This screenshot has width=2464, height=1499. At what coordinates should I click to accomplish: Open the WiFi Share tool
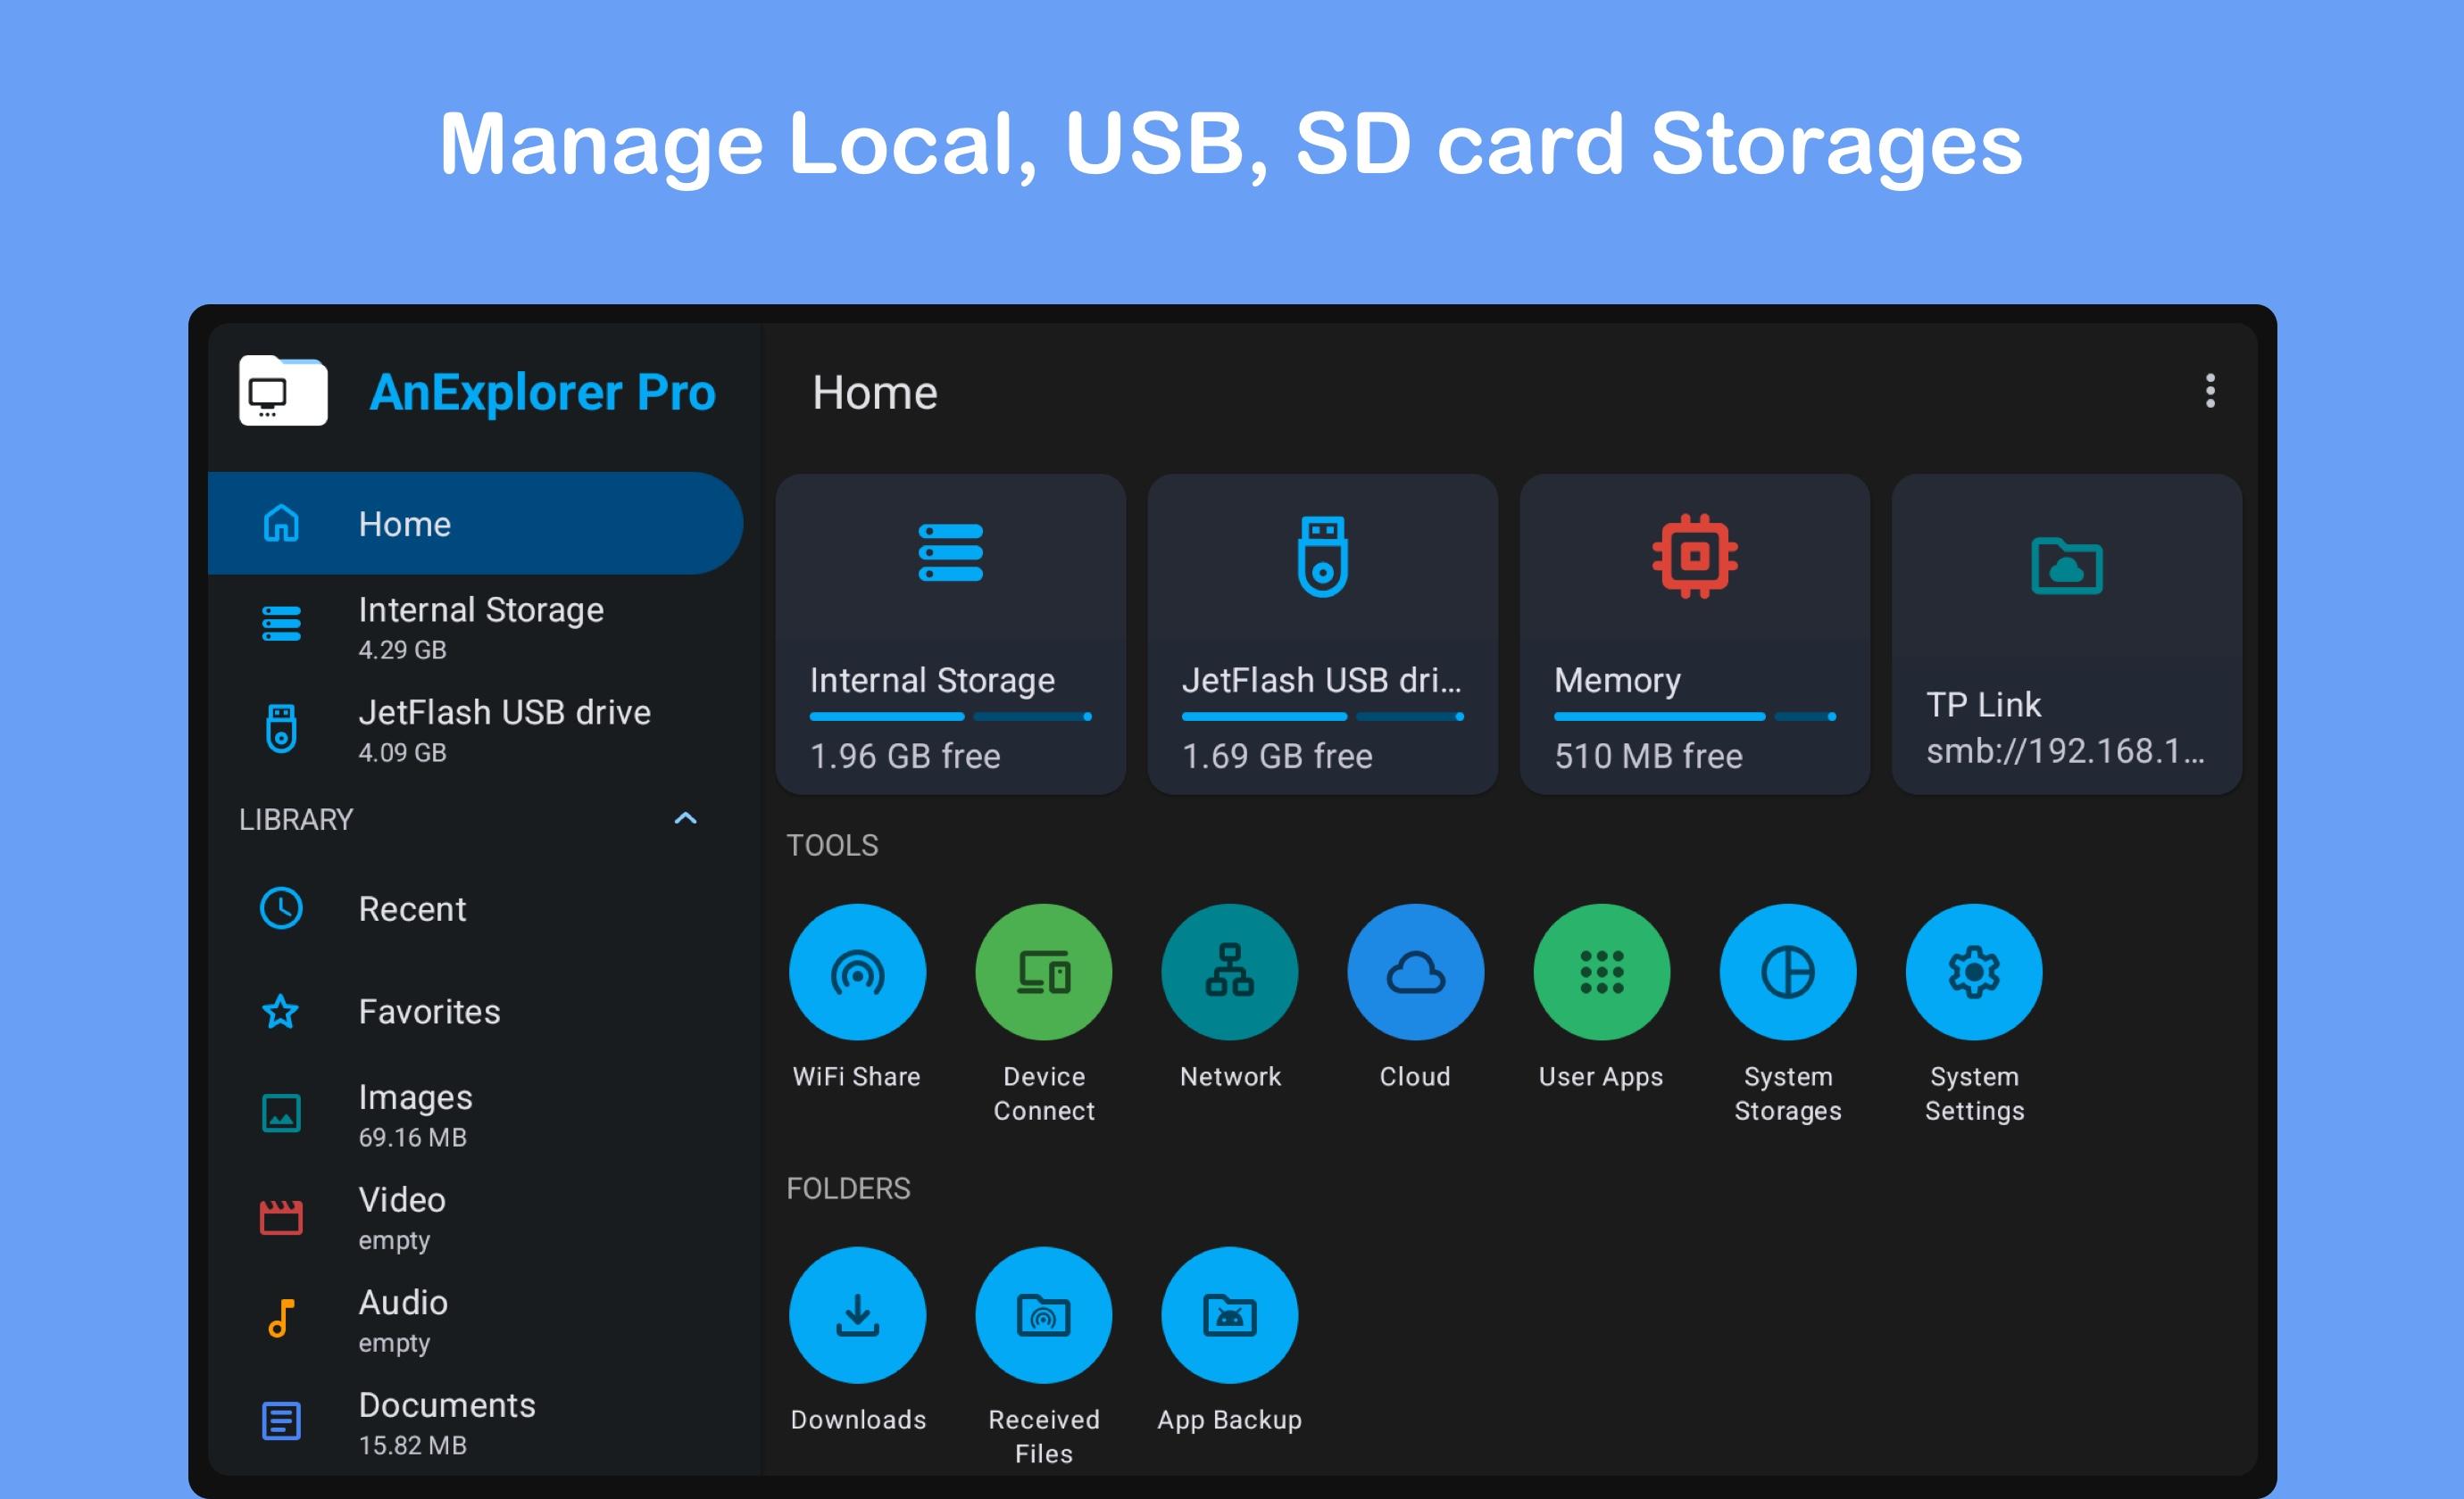point(857,972)
